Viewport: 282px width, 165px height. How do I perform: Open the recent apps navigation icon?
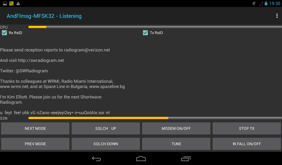[x=186, y=159]
